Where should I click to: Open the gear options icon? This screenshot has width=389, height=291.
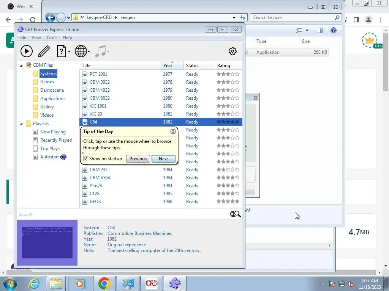(x=232, y=51)
